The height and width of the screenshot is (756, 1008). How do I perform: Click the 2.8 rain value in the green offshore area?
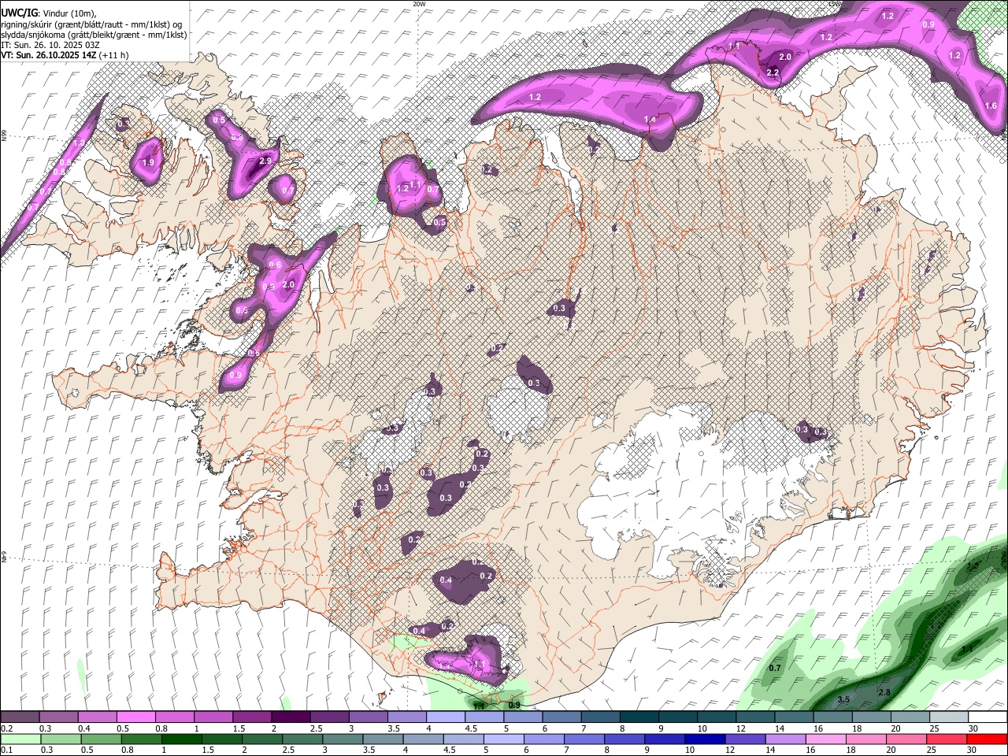tap(884, 693)
